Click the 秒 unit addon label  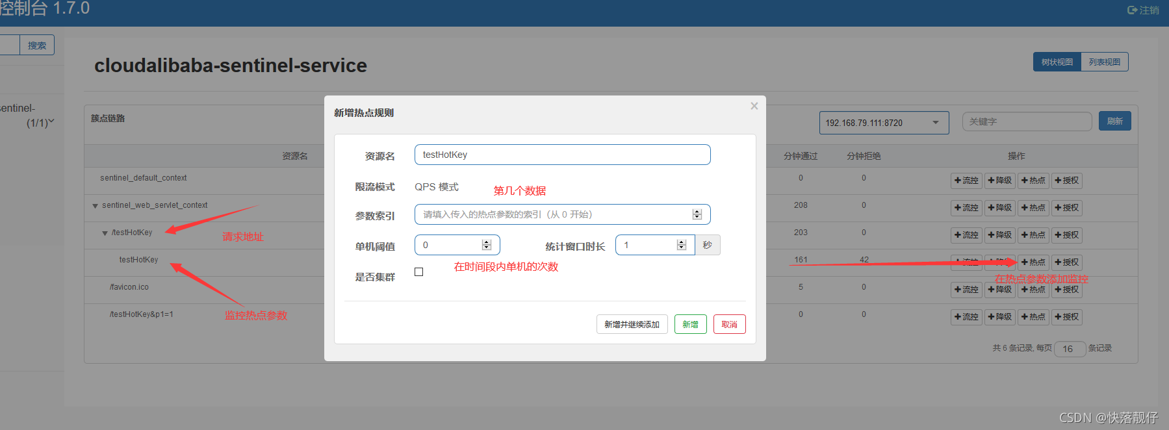click(708, 245)
